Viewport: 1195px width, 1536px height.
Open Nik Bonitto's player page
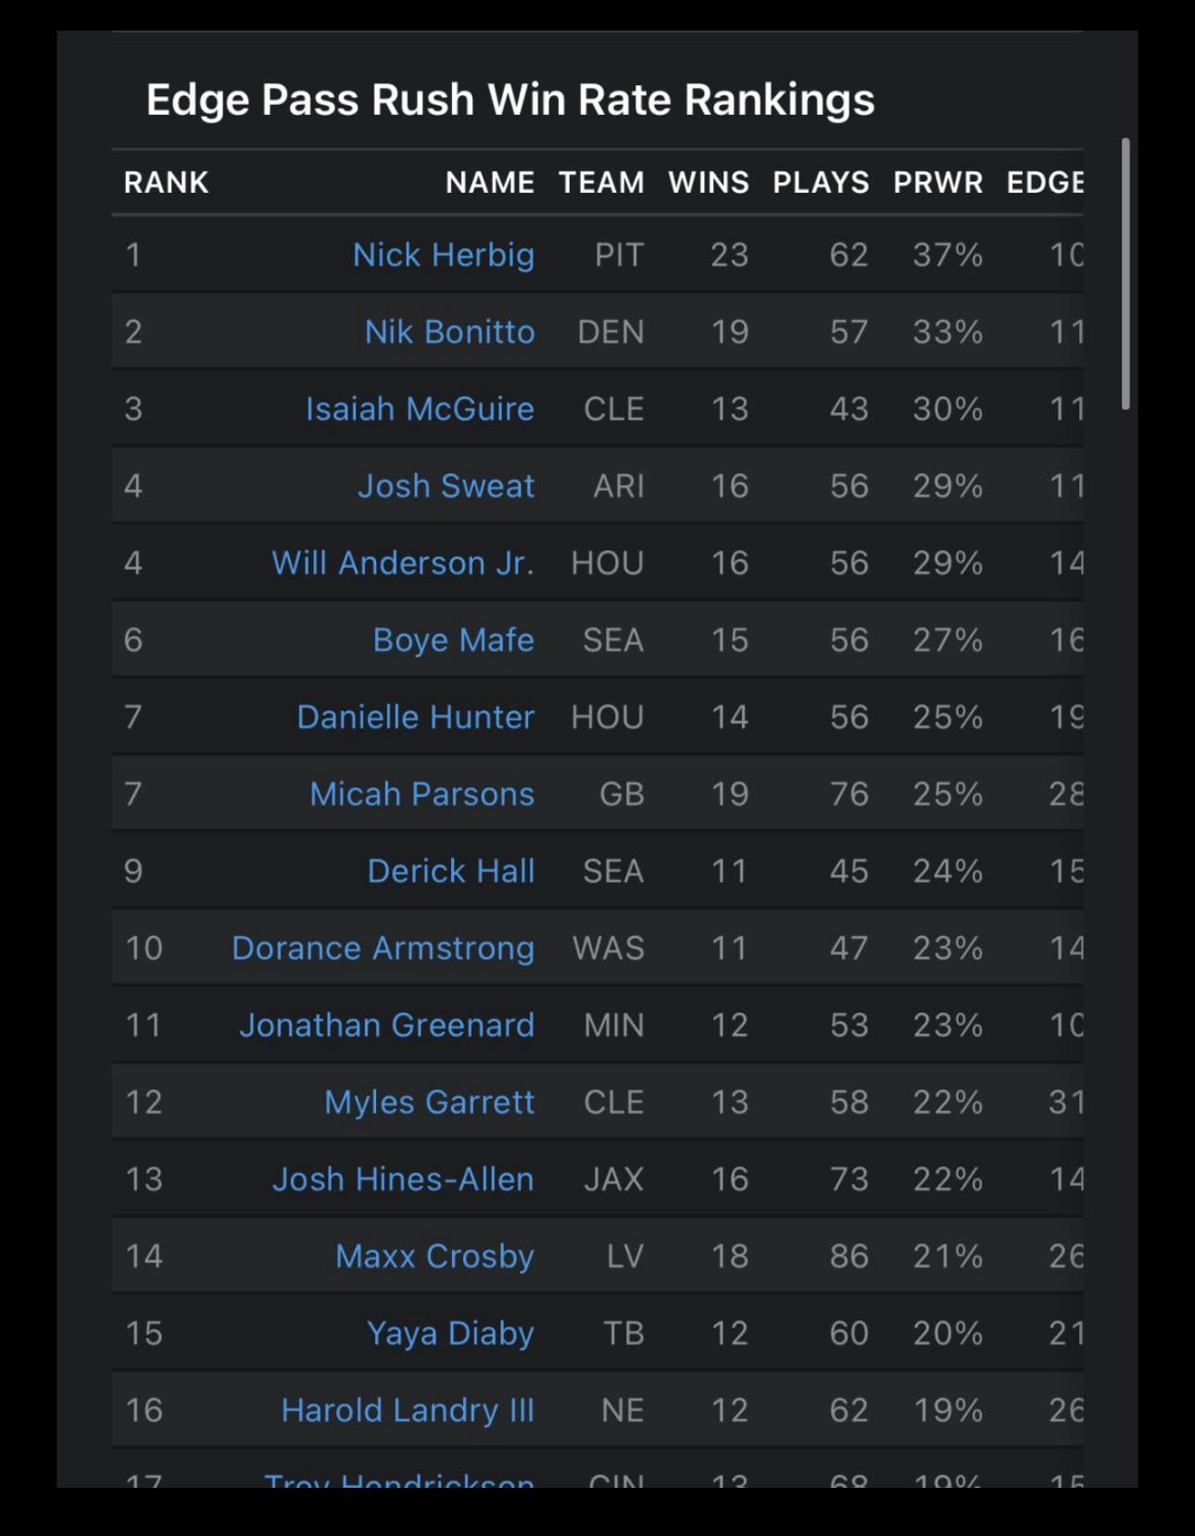[x=449, y=332]
